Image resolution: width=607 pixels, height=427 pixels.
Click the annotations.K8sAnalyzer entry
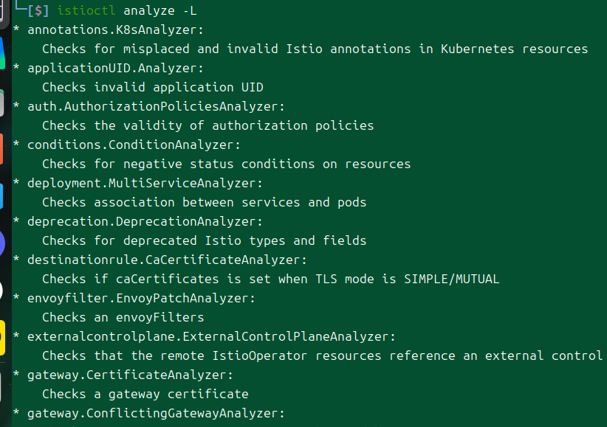tap(115, 29)
